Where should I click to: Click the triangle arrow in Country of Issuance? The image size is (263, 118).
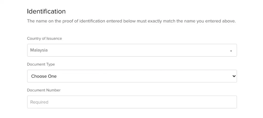click(231, 51)
